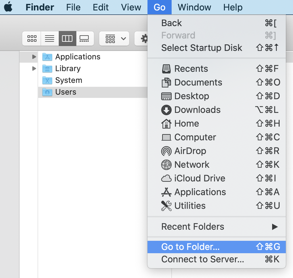Viewport: 293px width, 278px height.
Task: Choose Applications in the Go menu
Action: click(x=217, y=192)
